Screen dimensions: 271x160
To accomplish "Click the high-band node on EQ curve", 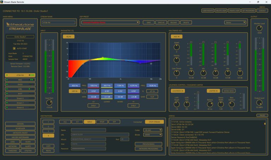I will [151, 64].
